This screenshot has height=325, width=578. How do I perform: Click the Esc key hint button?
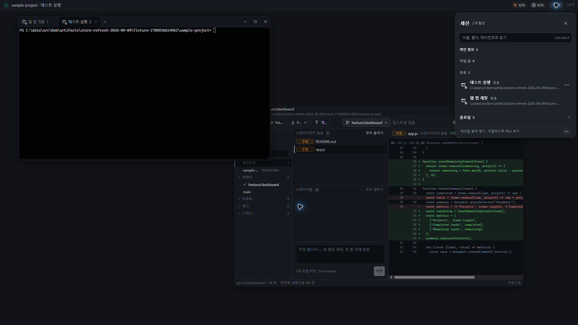(567, 131)
